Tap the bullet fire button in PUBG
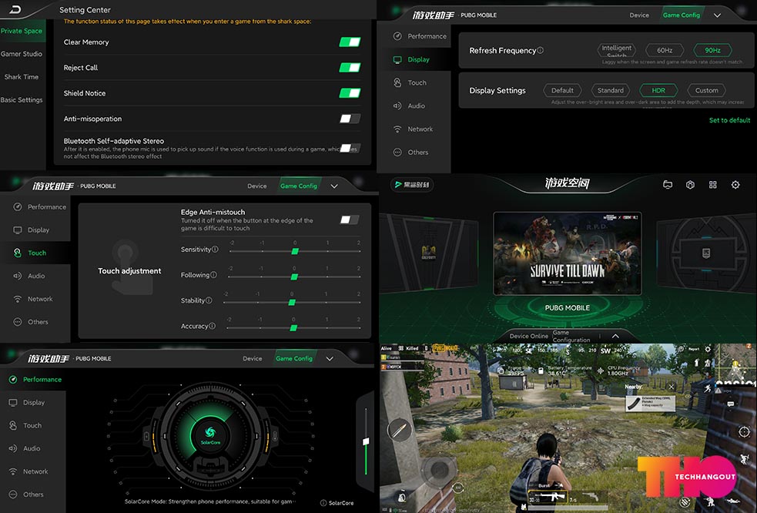 (x=399, y=430)
